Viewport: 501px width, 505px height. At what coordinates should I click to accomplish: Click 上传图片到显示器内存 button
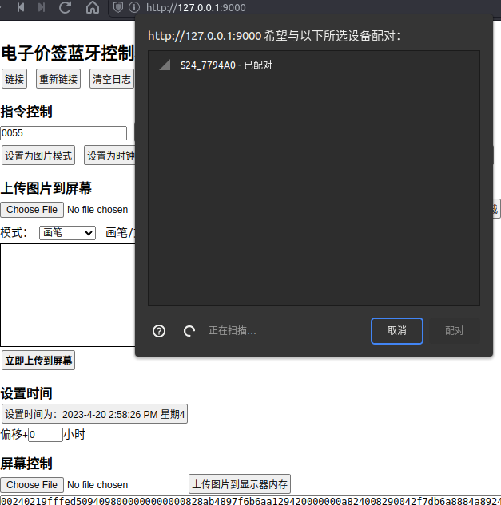tap(240, 483)
